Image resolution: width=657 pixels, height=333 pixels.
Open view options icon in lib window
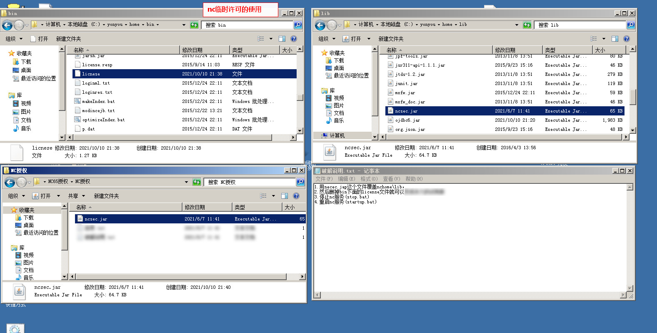click(x=594, y=39)
